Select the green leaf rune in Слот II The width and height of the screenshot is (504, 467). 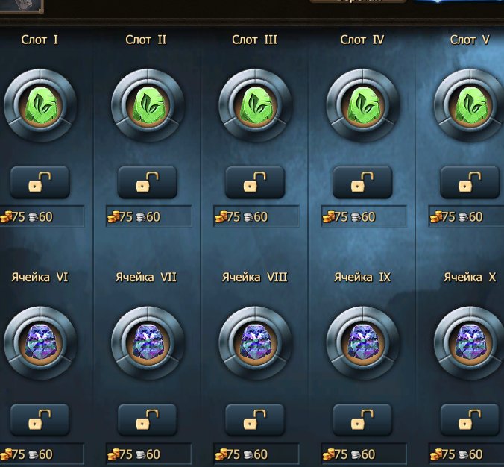coord(148,106)
